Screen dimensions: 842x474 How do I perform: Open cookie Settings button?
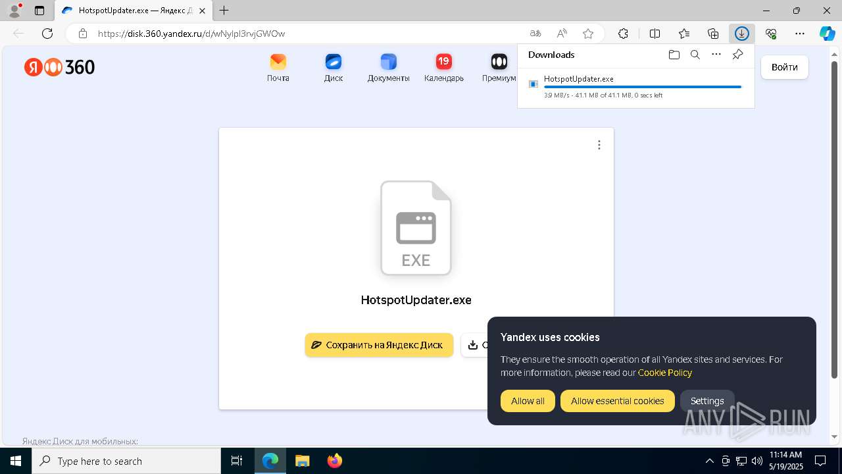tap(707, 401)
